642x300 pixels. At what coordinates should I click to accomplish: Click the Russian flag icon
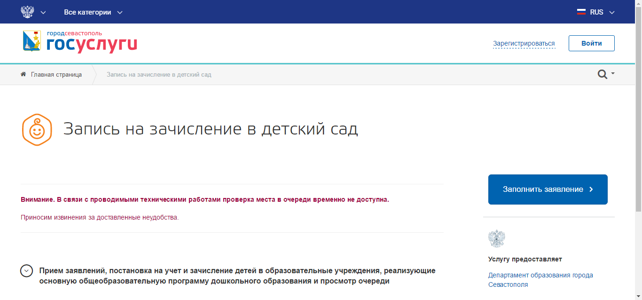coord(581,12)
